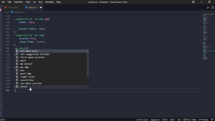The image size is (215, 121).
Task: Click the code minimap
Action: [209, 37]
